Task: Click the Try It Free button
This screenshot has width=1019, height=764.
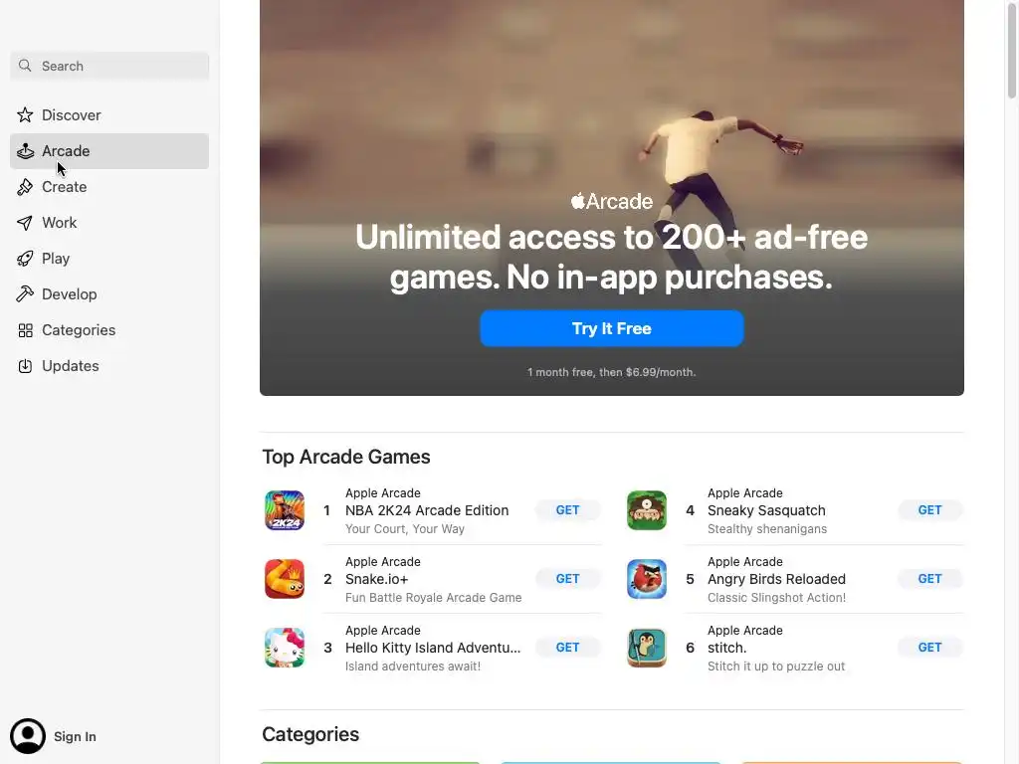Action: pos(612,328)
